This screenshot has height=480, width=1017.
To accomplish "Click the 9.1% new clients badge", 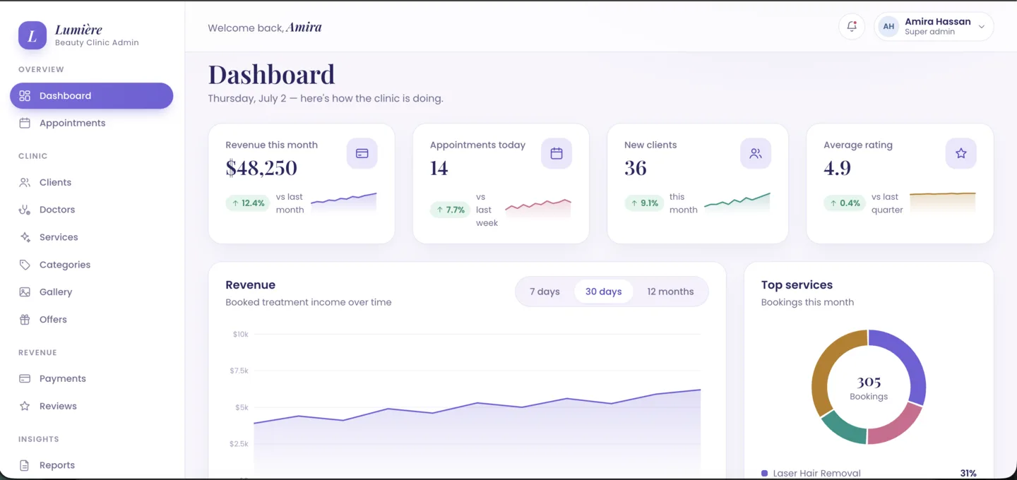I will 644,203.
